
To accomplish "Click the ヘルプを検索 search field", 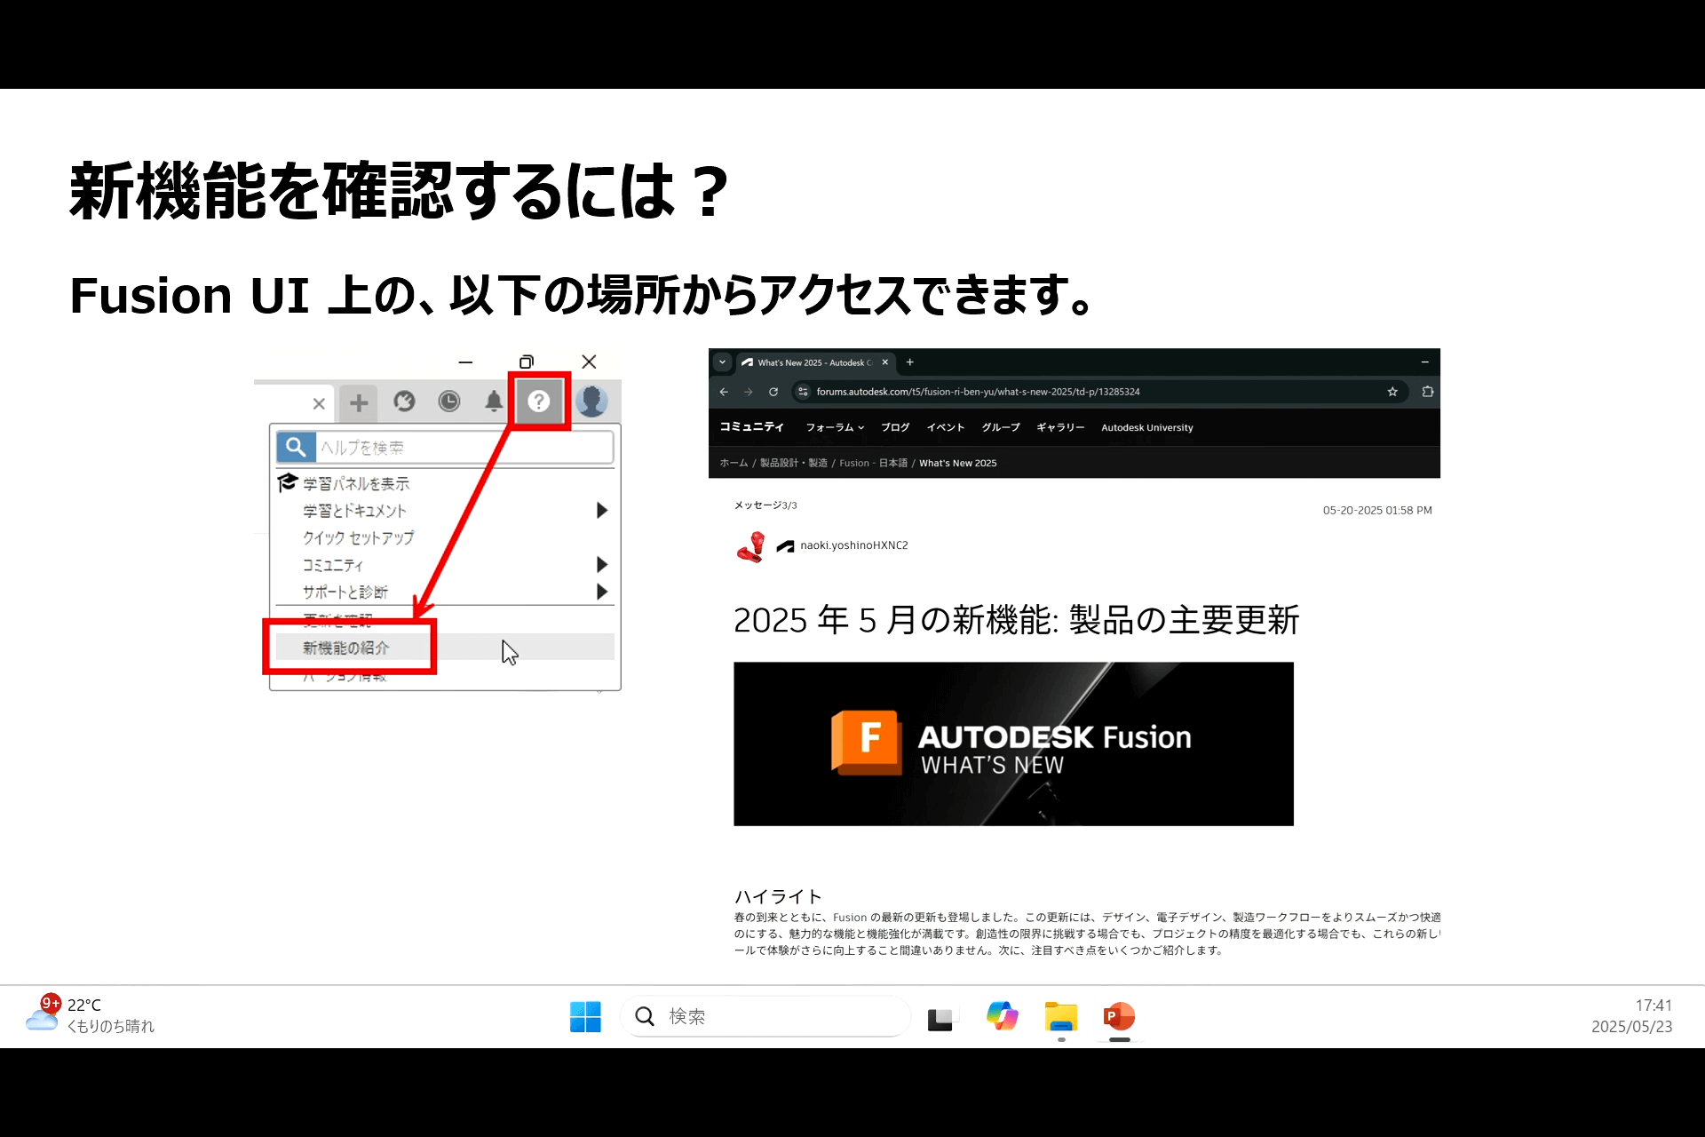I will pos(464,447).
